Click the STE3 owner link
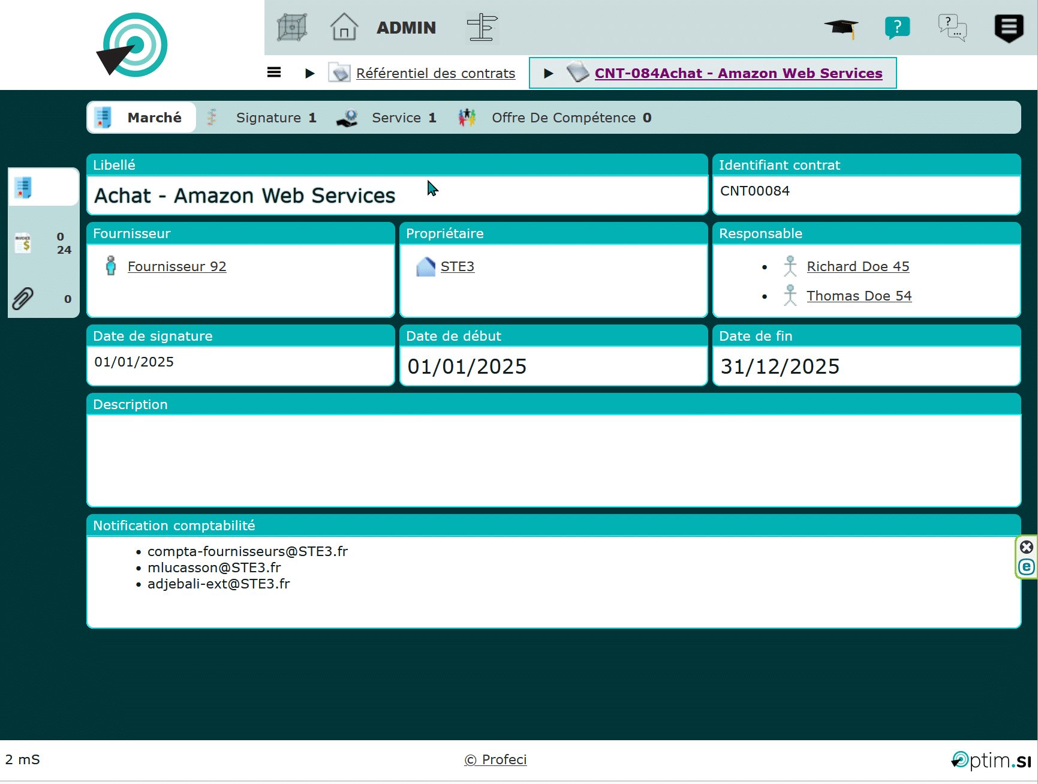The height and width of the screenshot is (784, 1038). tap(457, 266)
